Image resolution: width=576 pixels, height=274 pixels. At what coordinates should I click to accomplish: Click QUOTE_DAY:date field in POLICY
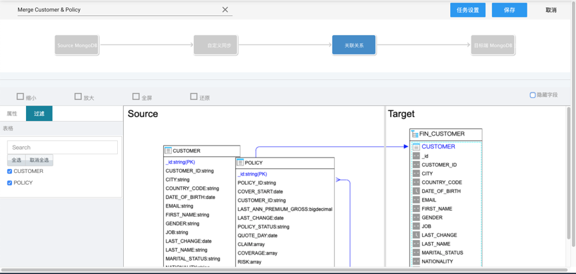click(258, 235)
